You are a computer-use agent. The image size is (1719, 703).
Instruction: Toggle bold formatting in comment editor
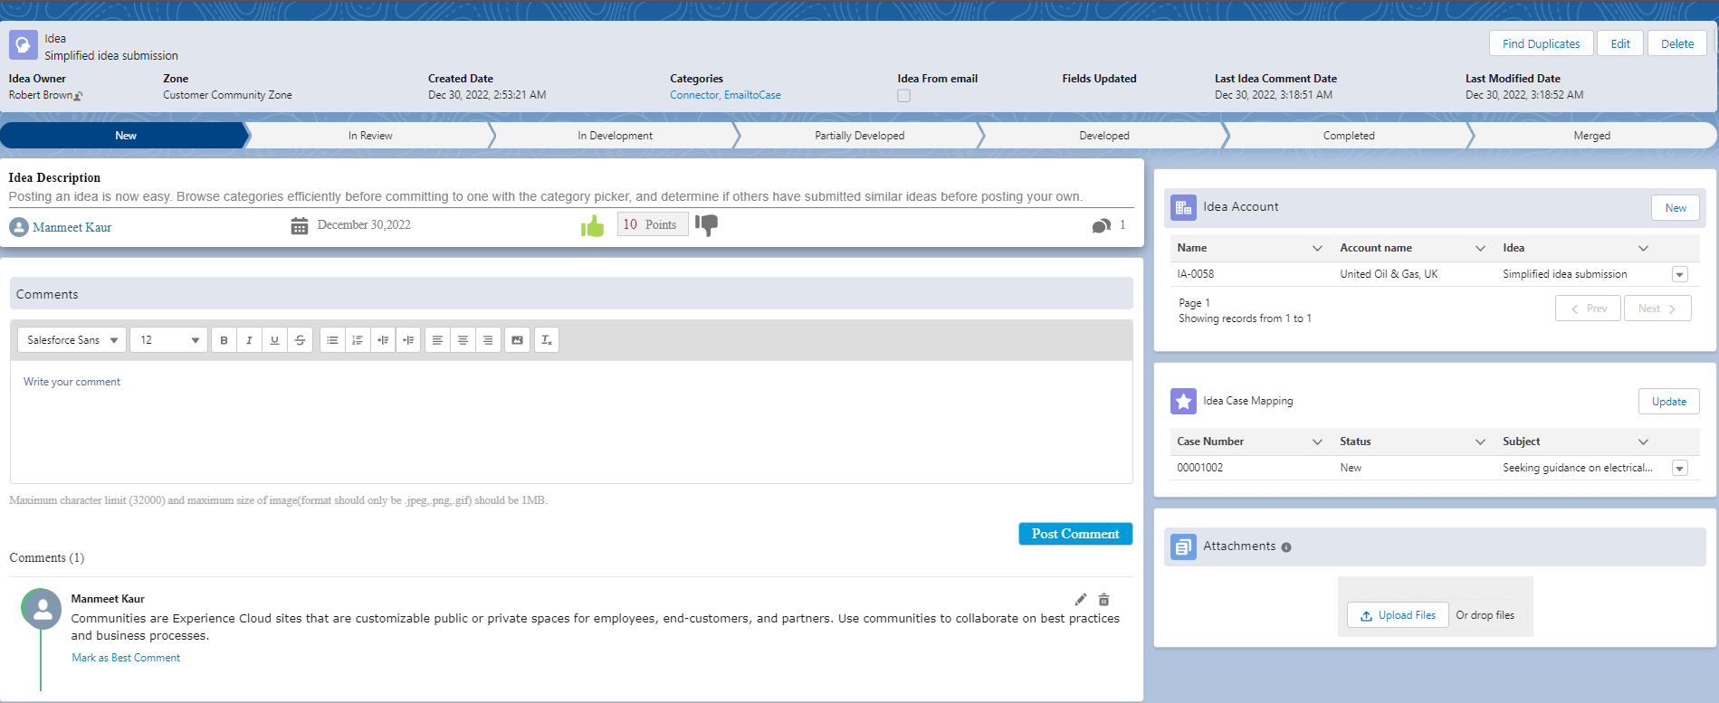click(x=224, y=340)
